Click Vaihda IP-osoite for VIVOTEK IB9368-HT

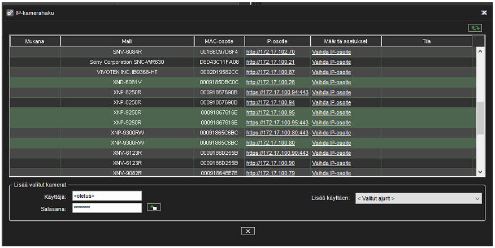331,72
